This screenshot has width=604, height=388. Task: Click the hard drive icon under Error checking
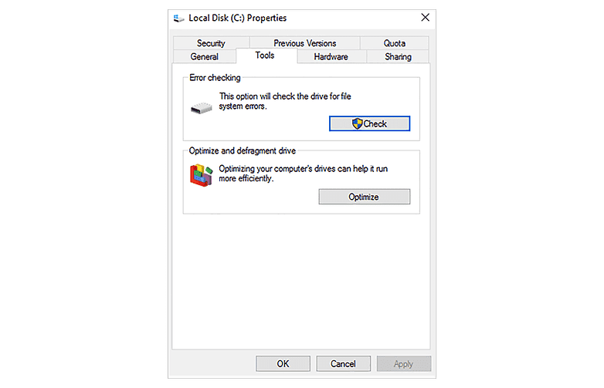(201, 108)
